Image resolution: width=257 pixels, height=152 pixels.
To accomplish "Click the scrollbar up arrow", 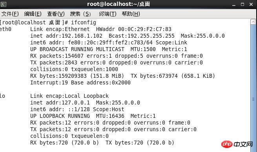I will click(x=253, y=22).
